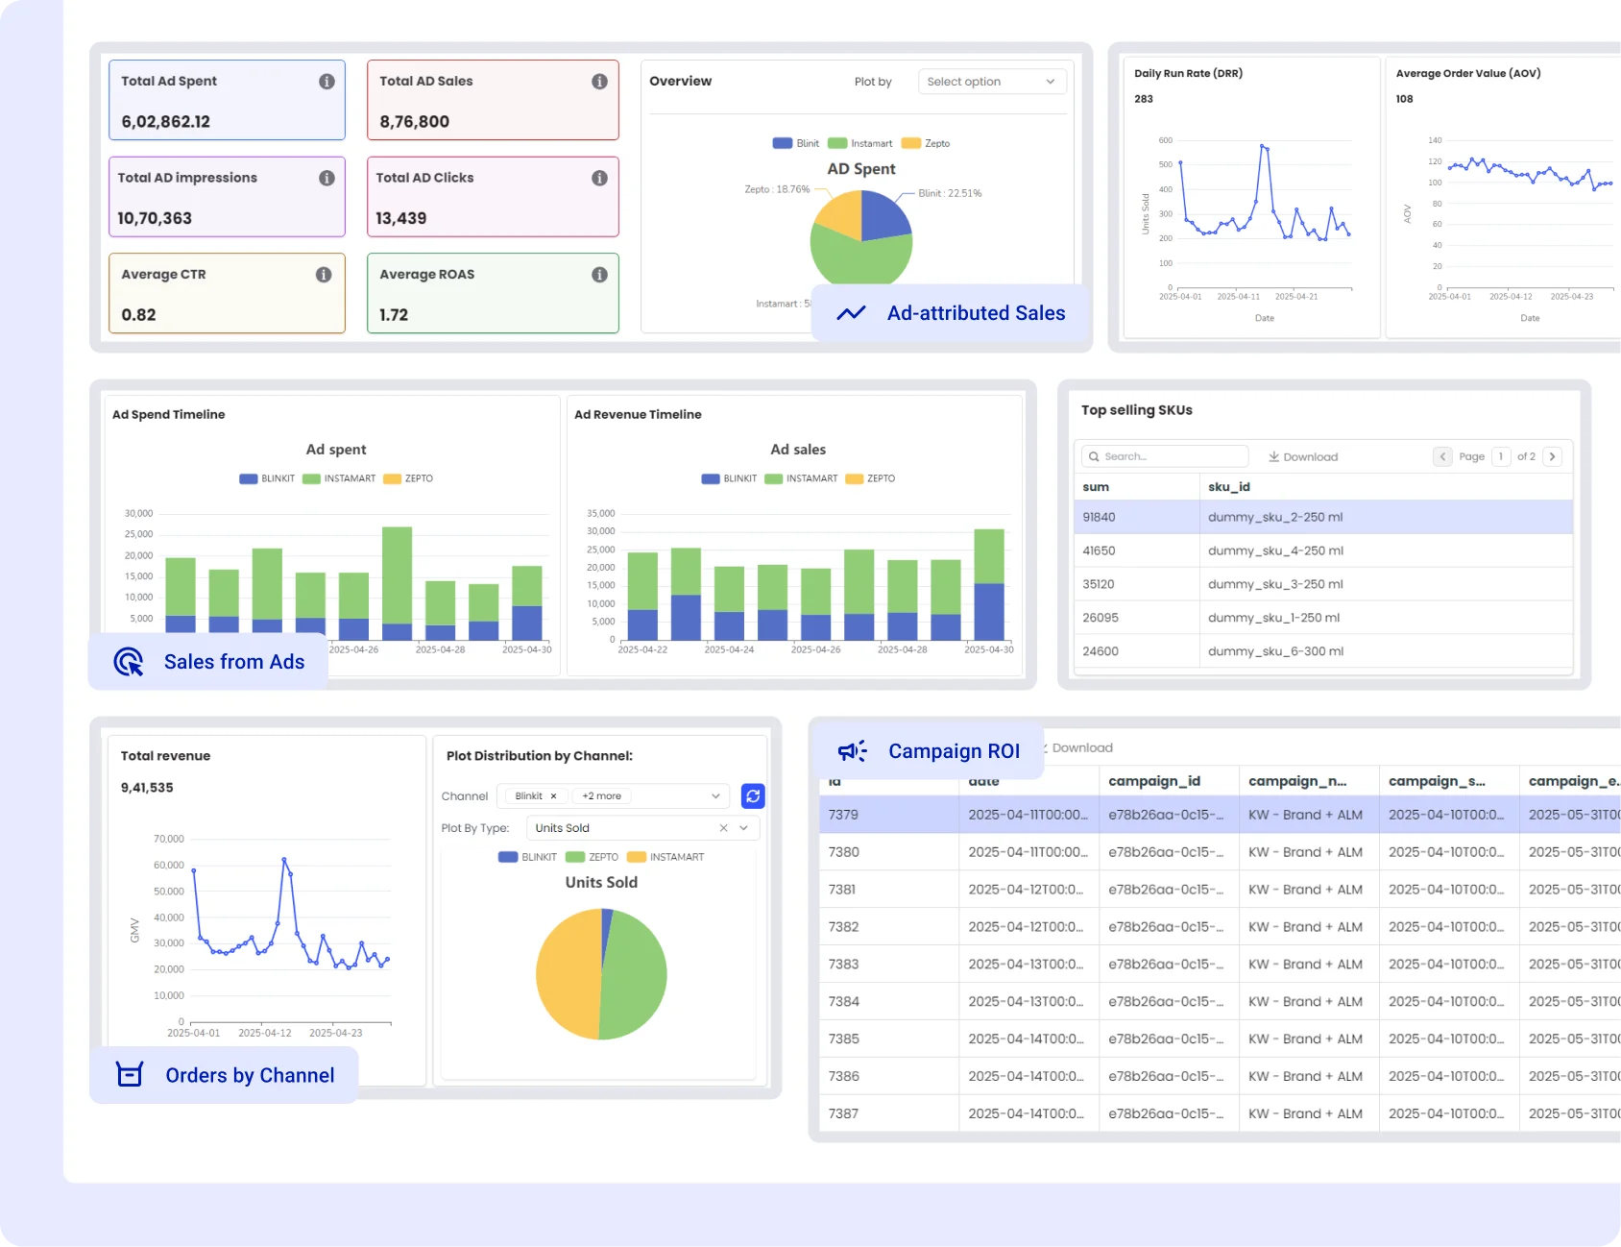Toggle BLINKIT legend in Units Sold pie
The width and height of the screenshot is (1621, 1247).
[527, 857]
